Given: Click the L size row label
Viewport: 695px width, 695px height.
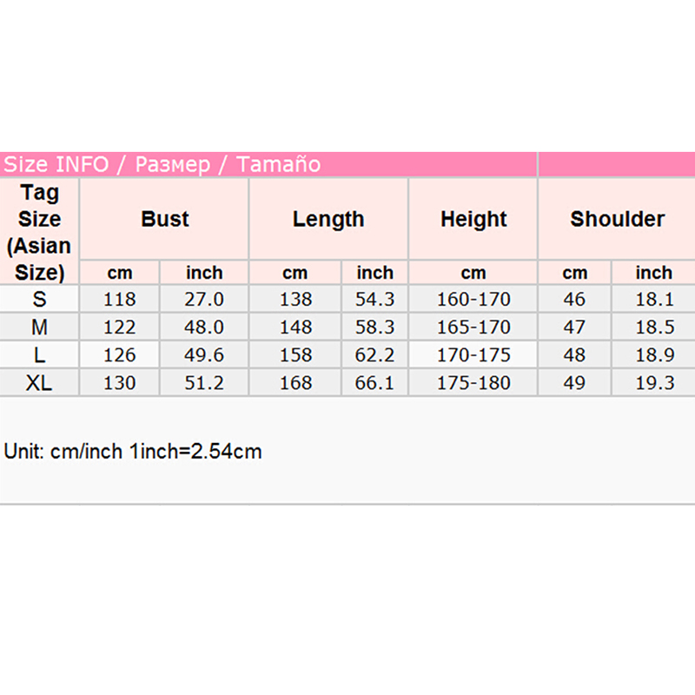Looking at the screenshot, I should (x=39, y=355).
